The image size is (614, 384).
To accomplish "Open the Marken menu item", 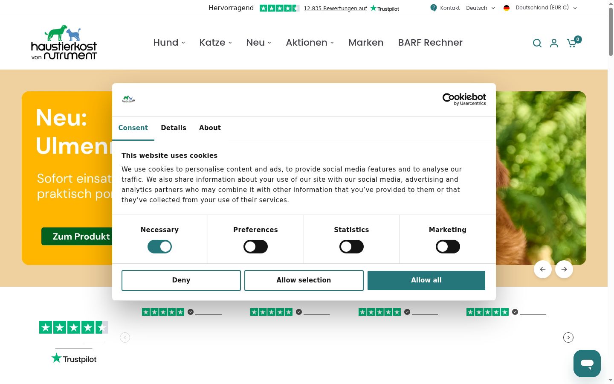I will point(366,43).
